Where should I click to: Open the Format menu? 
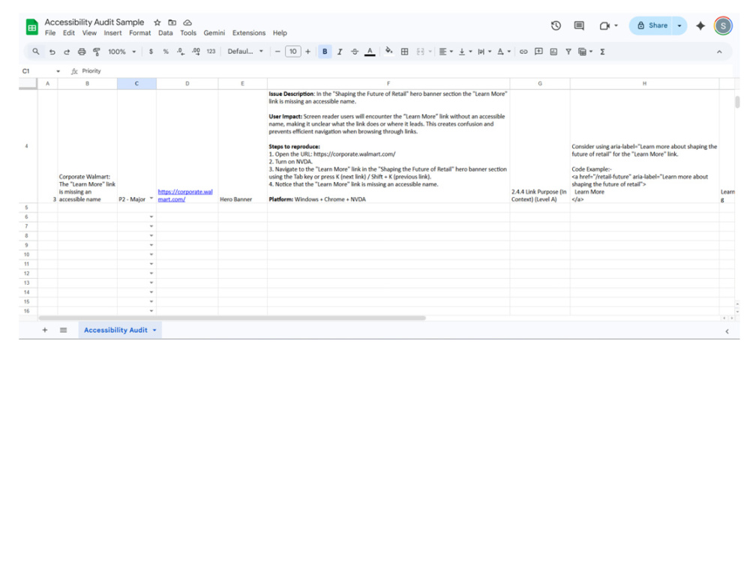pyautogui.click(x=139, y=33)
